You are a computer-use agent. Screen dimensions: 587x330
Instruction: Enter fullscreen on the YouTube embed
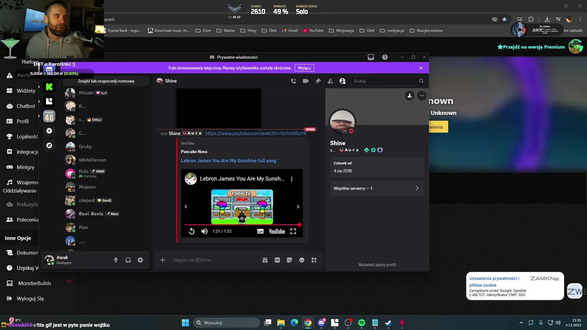pos(293,231)
